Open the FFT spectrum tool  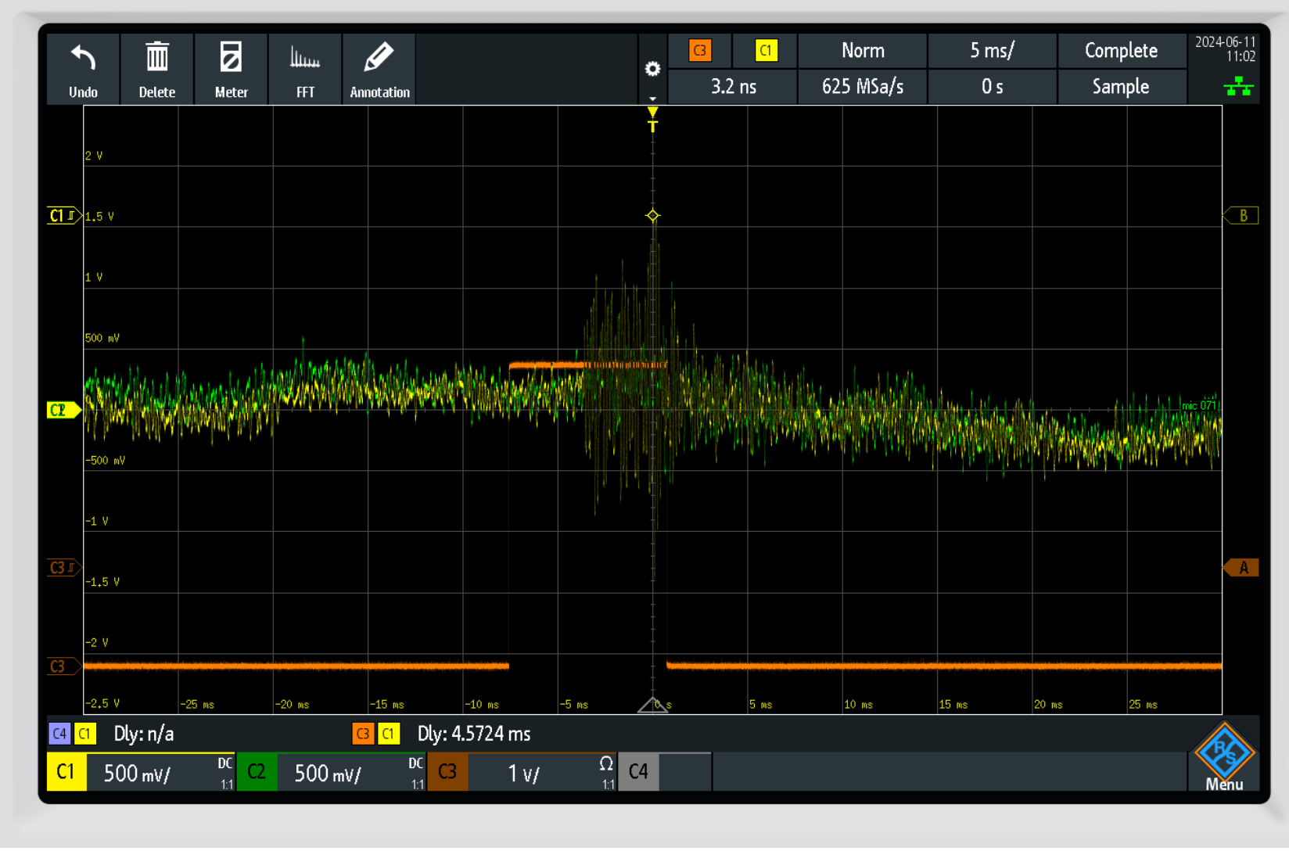(x=305, y=59)
